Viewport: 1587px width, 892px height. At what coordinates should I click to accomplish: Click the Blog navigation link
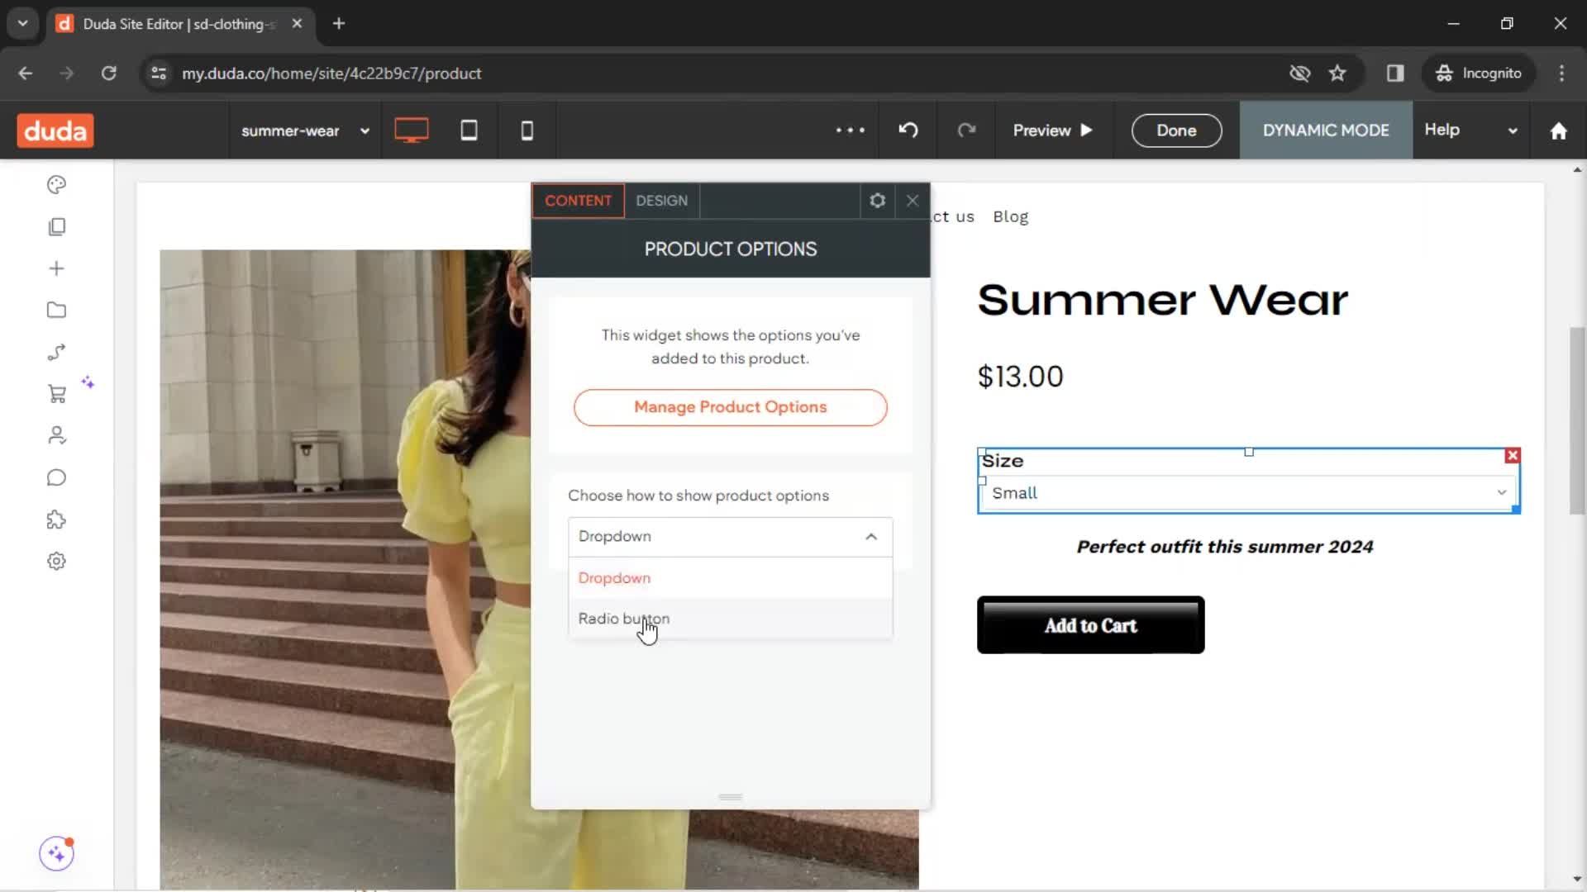[1010, 216]
